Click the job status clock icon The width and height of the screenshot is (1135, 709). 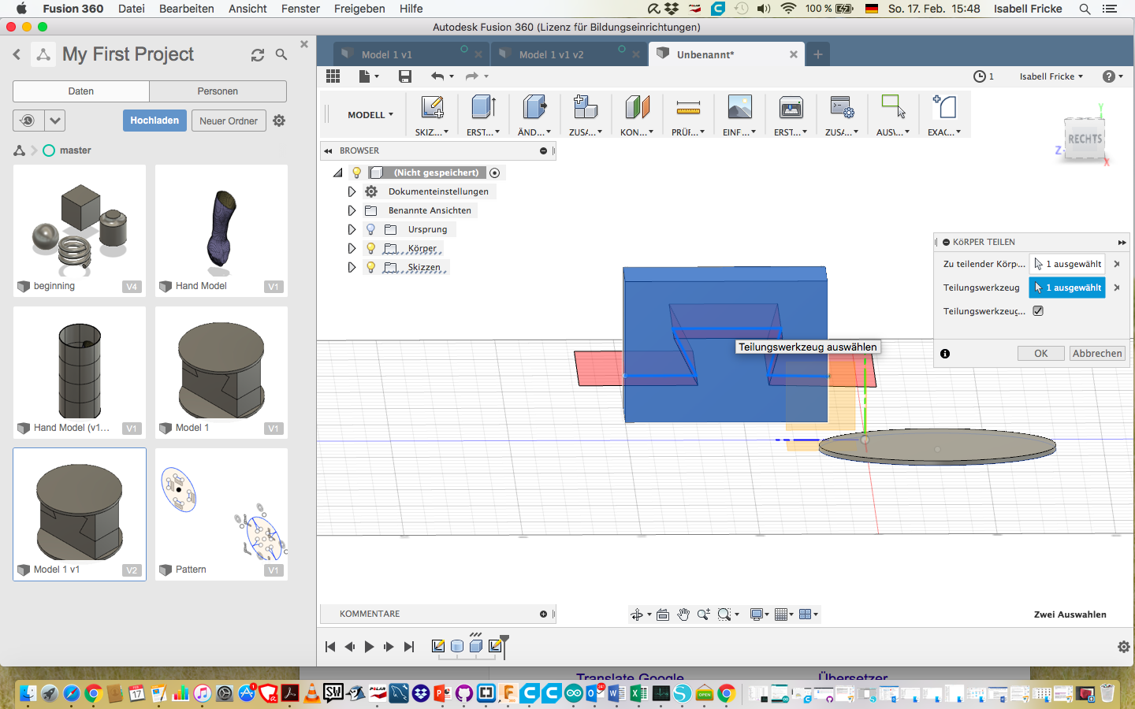click(x=979, y=76)
